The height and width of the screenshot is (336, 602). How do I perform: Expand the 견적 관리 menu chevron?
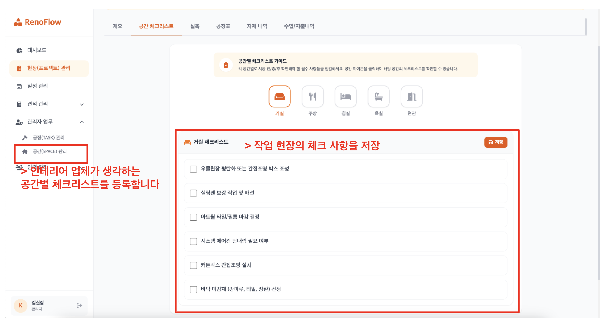82,104
